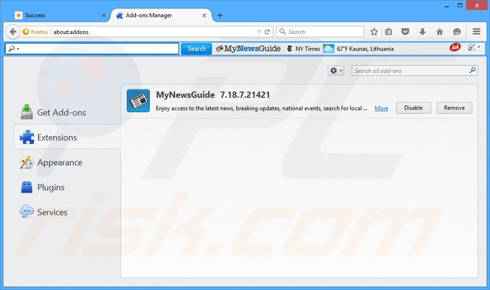490x290 pixels.
Task: Focus the MyNewsGuide toolbar search field
Action: (92, 49)
